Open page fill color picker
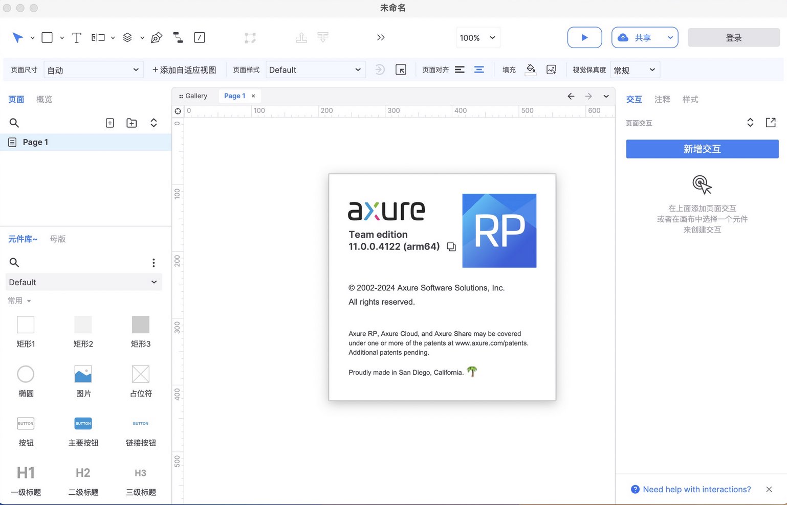The width and height of the screenshot is (787, 505). click(x=531, y=70)
